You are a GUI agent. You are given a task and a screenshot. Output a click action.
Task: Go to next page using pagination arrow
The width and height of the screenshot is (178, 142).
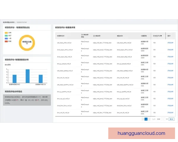pos(149,119)
